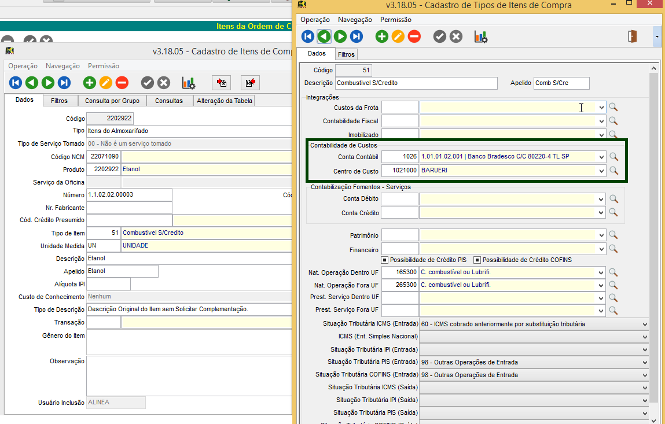Go to the first record in right window
Screen dimensions: 665x424
pos(308,37)
